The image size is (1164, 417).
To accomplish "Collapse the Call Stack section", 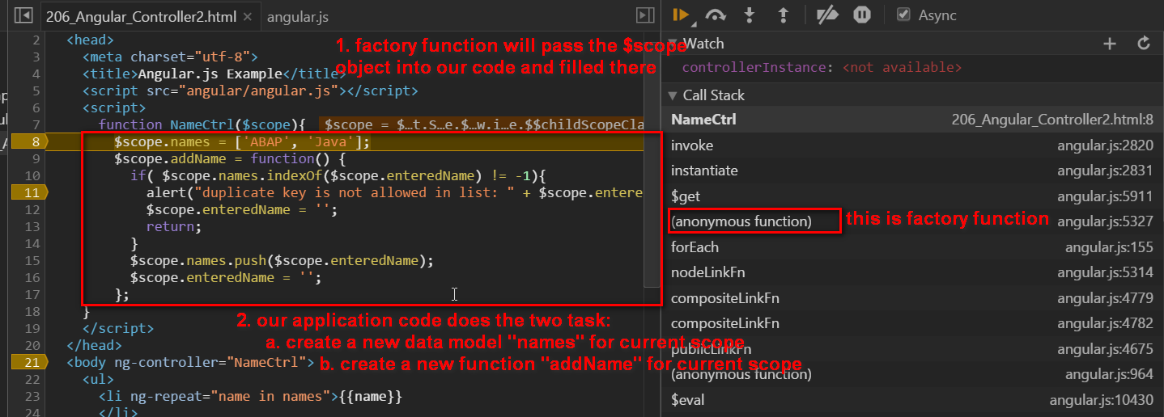I will point(673,95).
